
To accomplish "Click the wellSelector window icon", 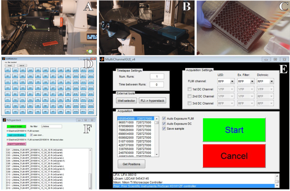I will point(4,59).
